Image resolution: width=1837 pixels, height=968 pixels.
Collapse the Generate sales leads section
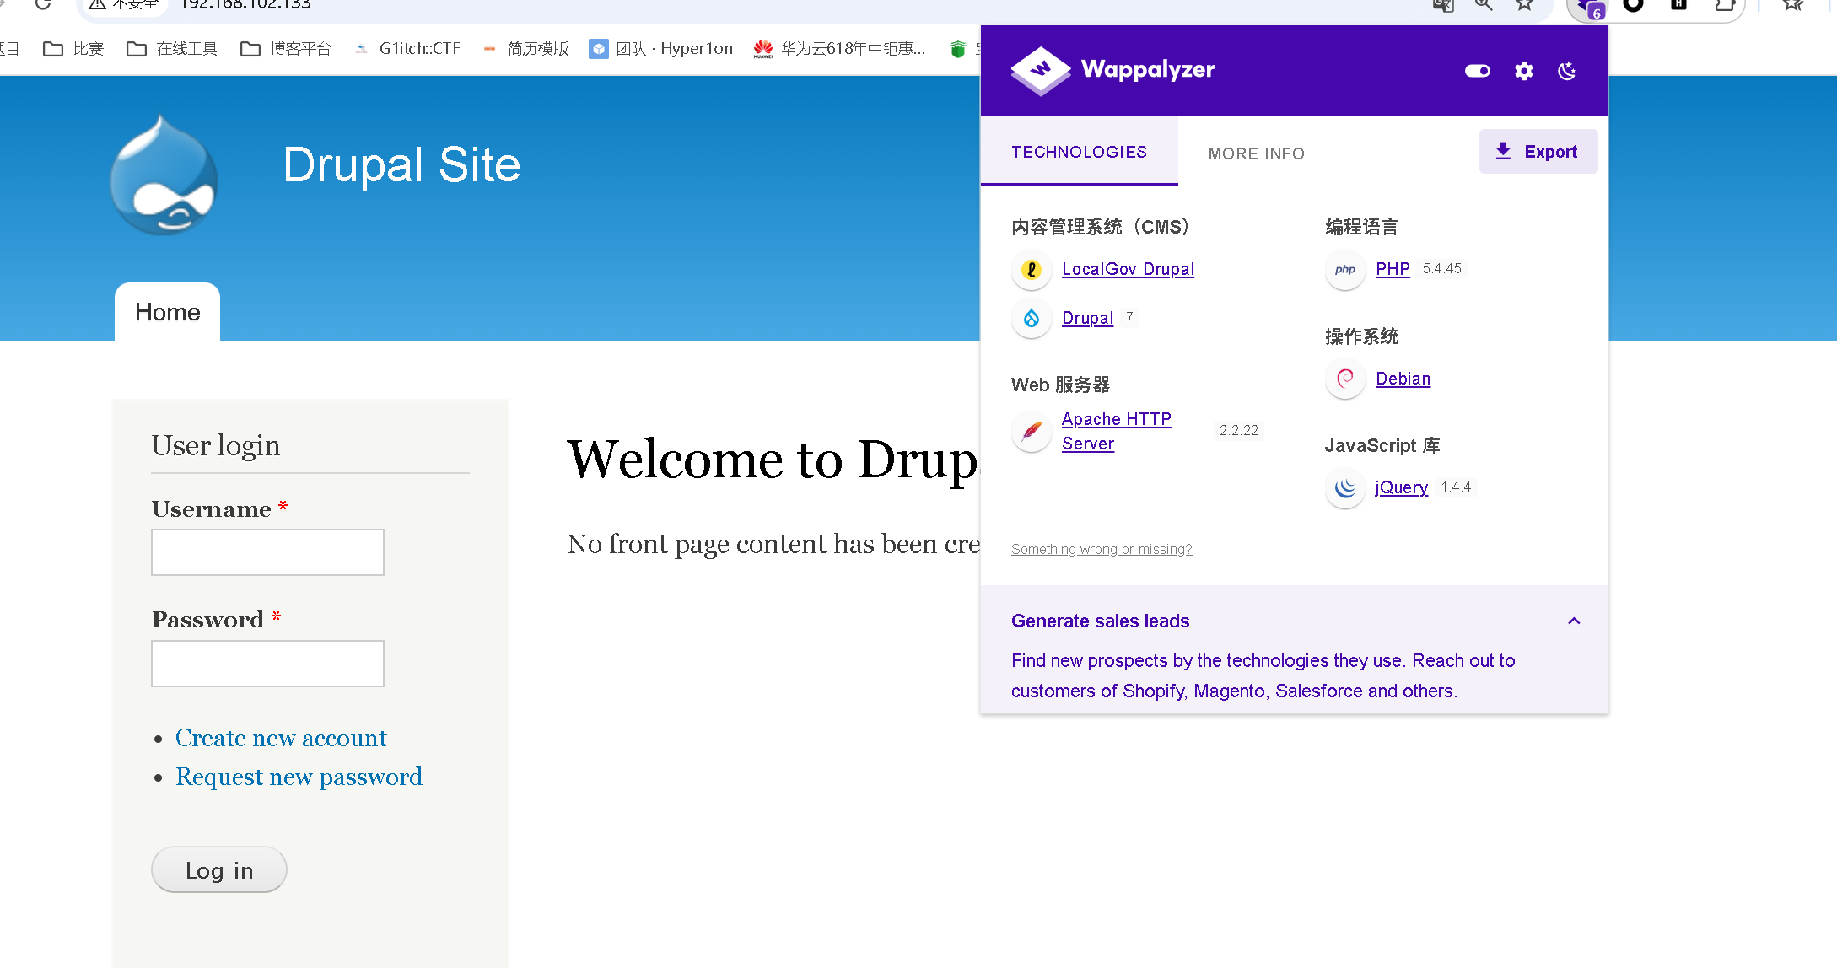tap(1573, 621)
